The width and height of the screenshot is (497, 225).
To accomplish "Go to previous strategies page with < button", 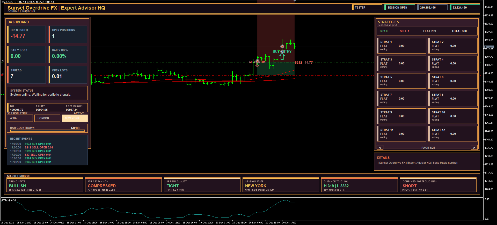I will 380,148.
